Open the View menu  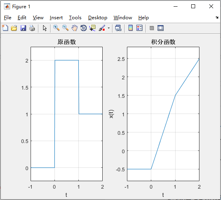pyautogui.click(x=38, y=18)
